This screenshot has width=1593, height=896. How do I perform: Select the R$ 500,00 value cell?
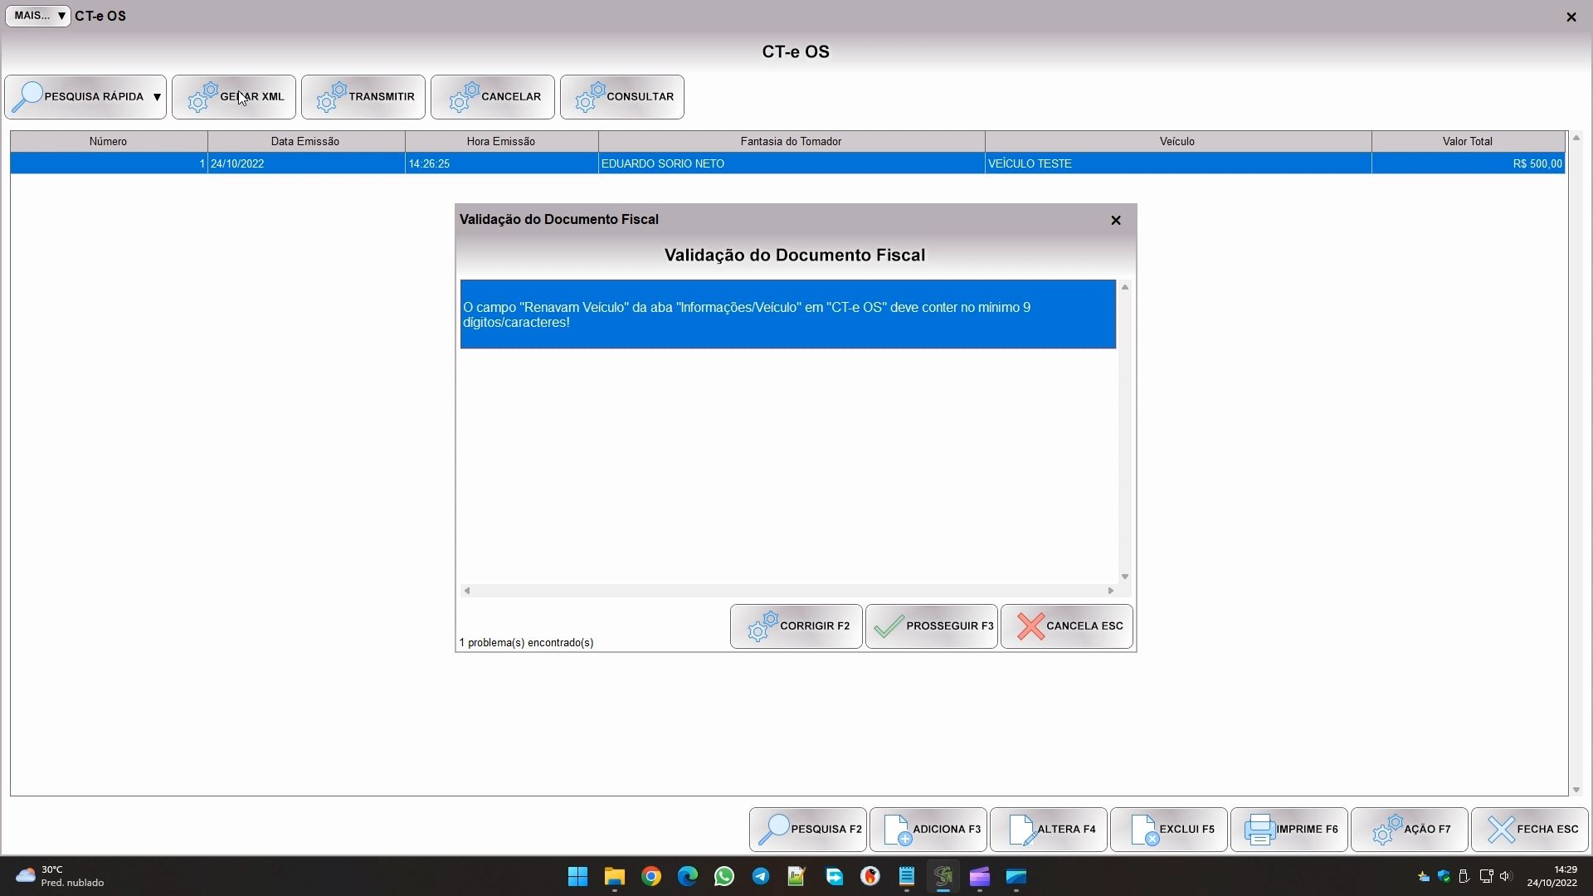point(1469,163)
